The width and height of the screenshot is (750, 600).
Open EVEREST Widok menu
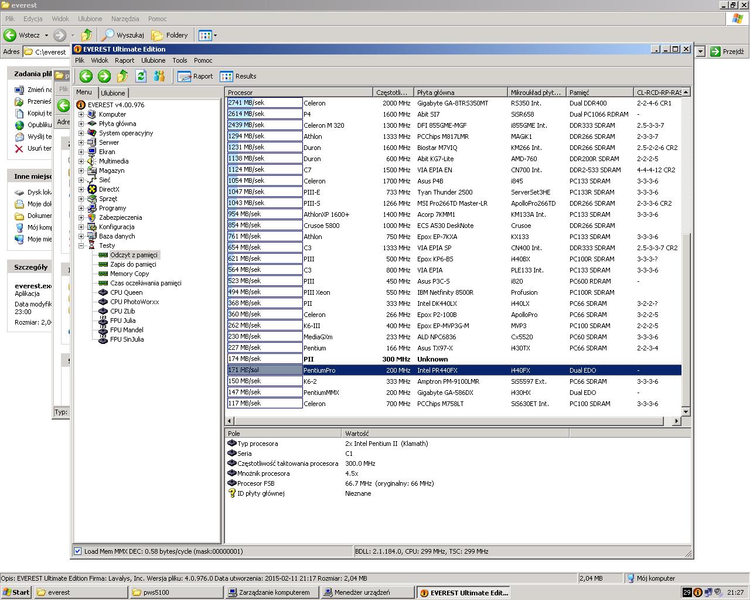click(100, 60)
